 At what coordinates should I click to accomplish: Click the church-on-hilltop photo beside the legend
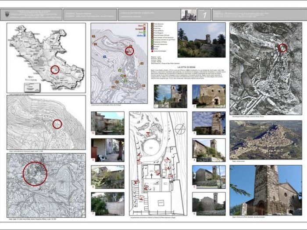click(201, 40)
